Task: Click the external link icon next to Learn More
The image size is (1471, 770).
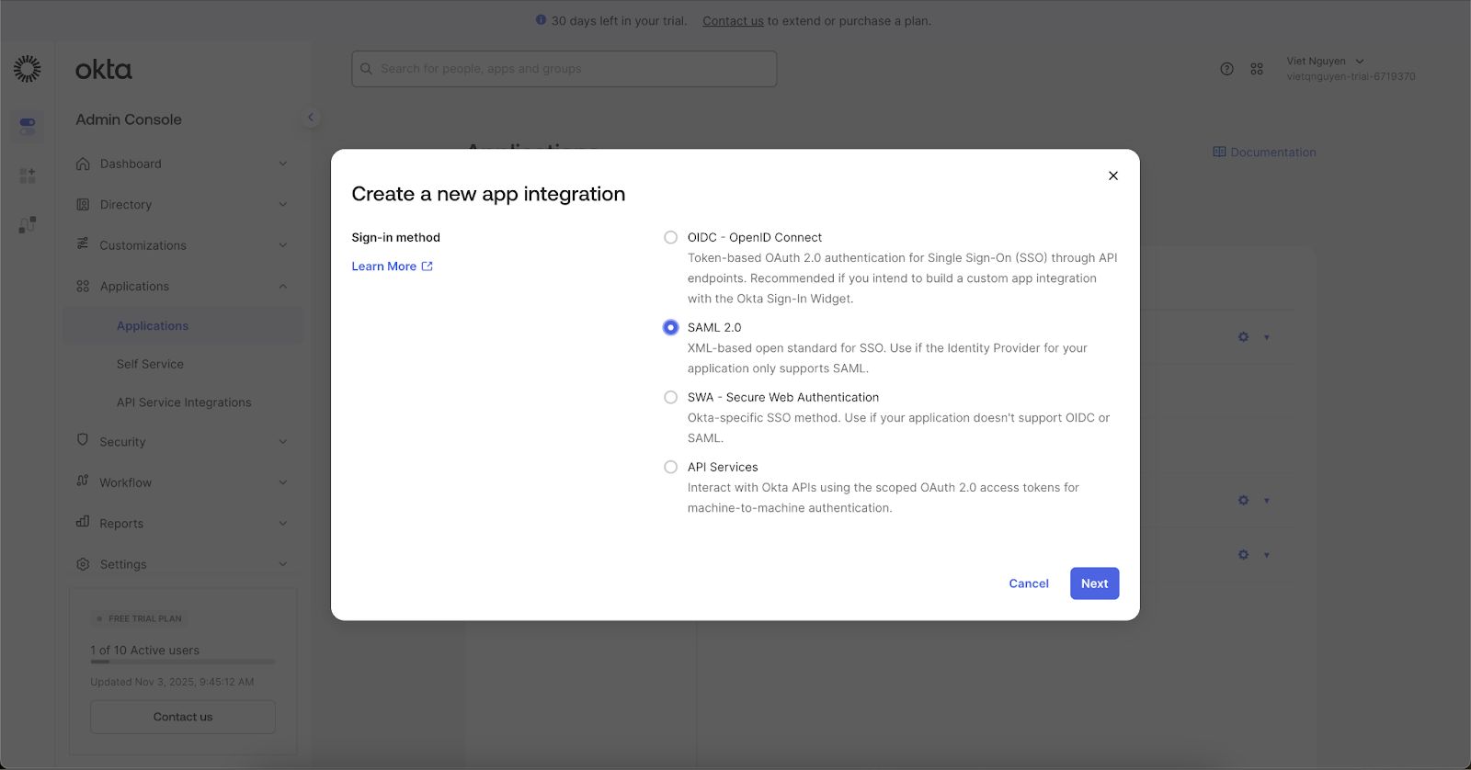Action: [x=427, y=266]
